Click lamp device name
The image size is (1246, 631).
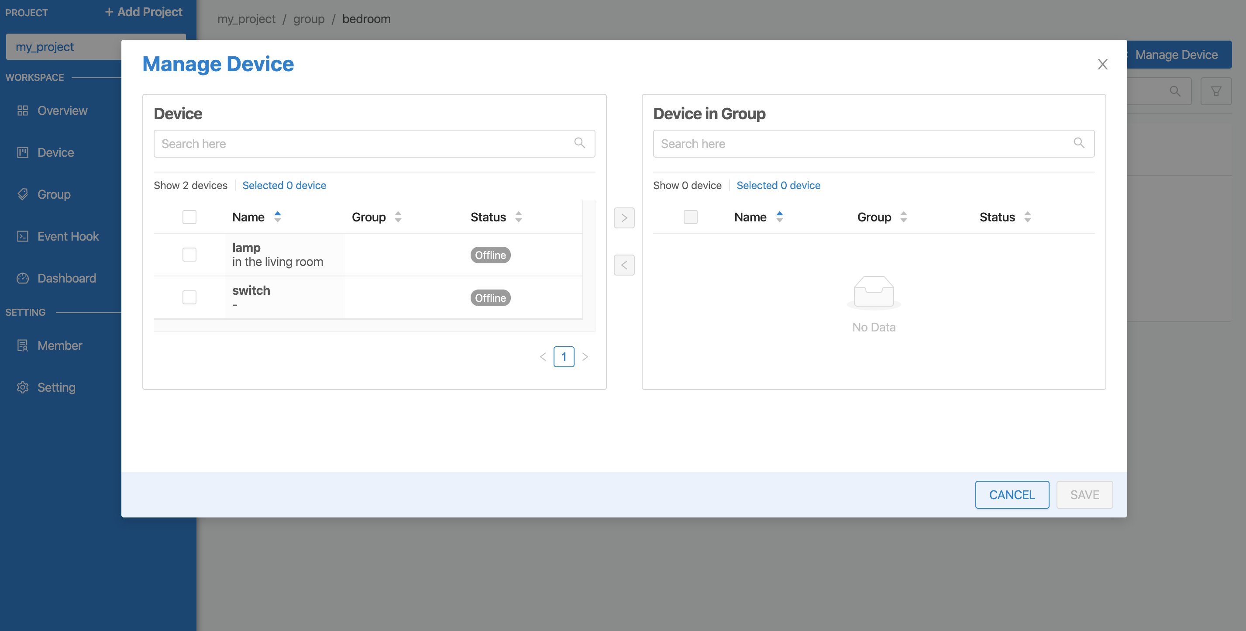[246, 247]
